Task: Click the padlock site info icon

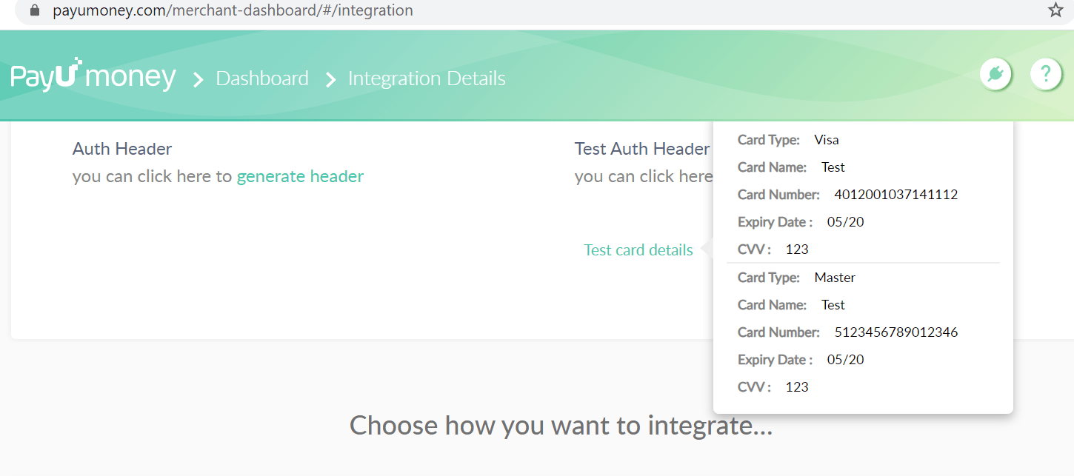Action: tap(33, 11)
